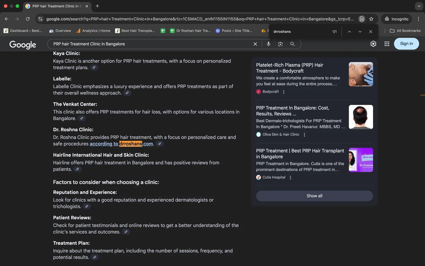This screenshot has width=425, height=266.
Task: Expand the tab search dropdown
Action: tap(419, 6)
